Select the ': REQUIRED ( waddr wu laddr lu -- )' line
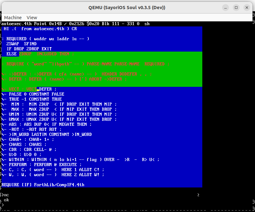Viewport: 255px width, 212px height. point(45,39)
